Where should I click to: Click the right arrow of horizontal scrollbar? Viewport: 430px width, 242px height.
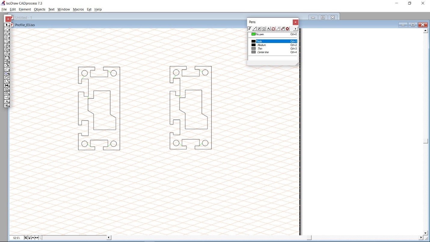[421, 237]
